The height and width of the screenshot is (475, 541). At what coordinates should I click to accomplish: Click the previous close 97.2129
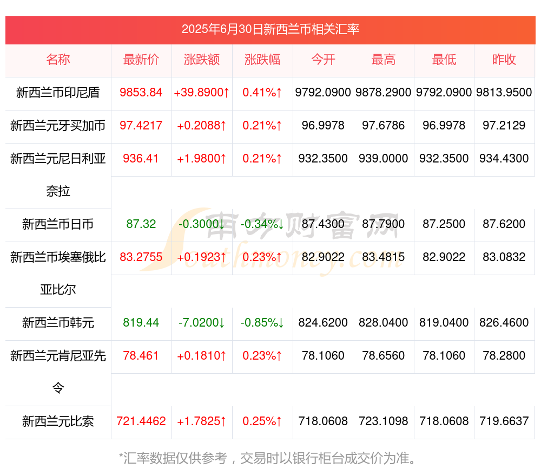point(504,126)
